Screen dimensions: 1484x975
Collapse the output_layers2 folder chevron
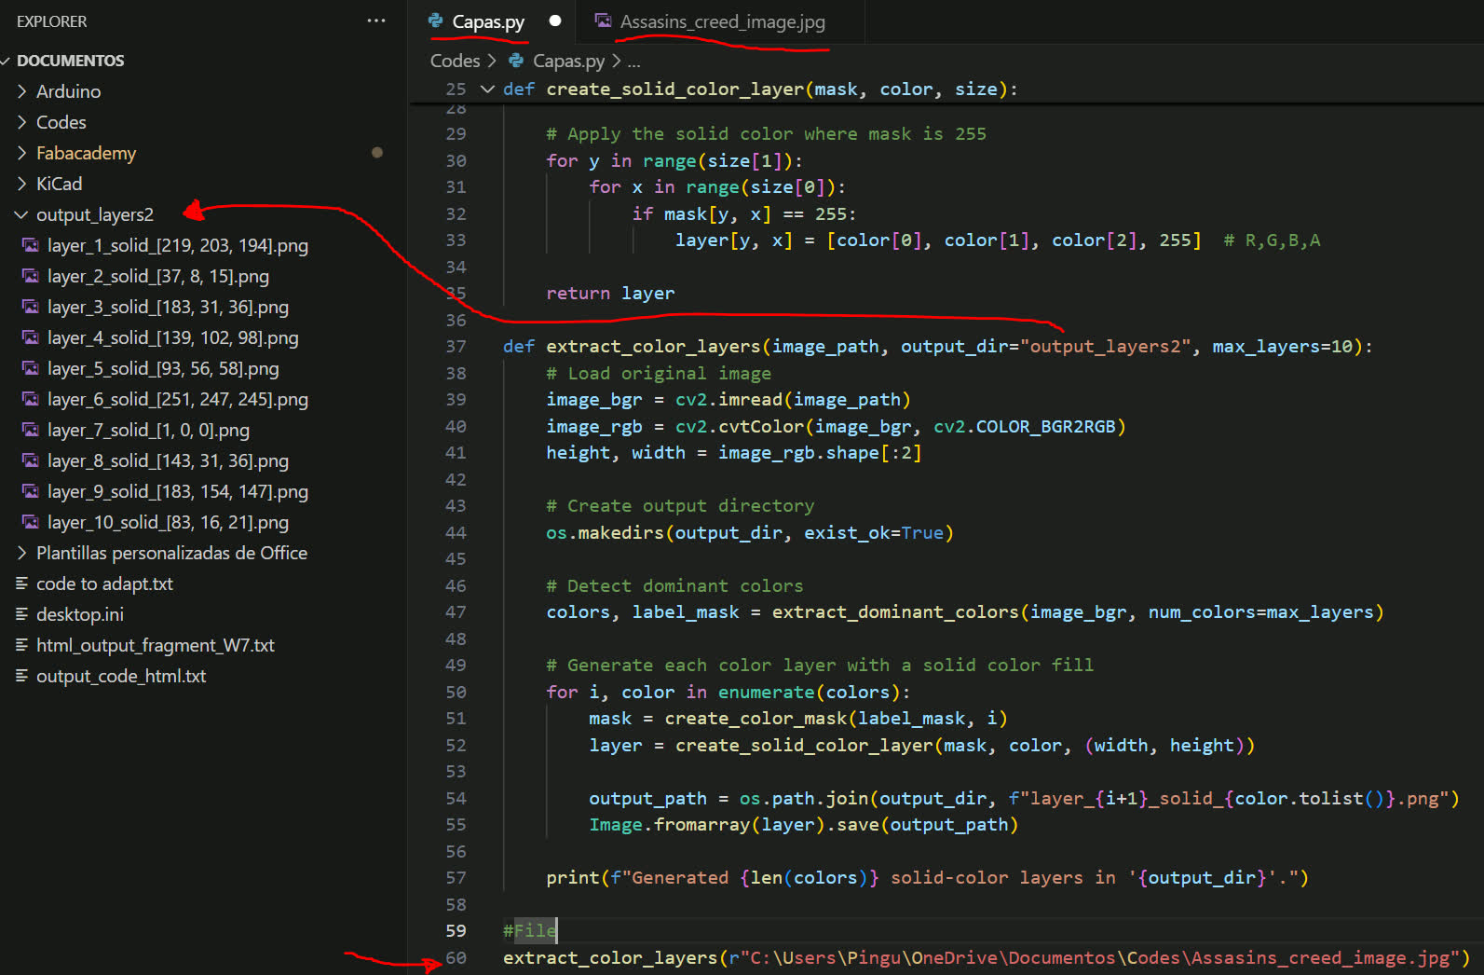point(21,214)
